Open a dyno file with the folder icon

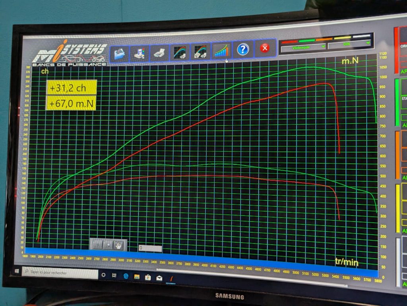click(120, 53)
